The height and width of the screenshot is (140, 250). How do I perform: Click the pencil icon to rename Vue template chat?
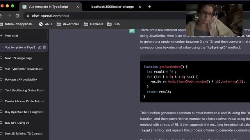click(39, 47)
